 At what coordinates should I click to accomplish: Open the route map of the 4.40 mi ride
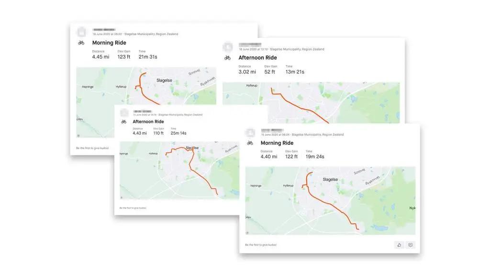coord(330,200)
